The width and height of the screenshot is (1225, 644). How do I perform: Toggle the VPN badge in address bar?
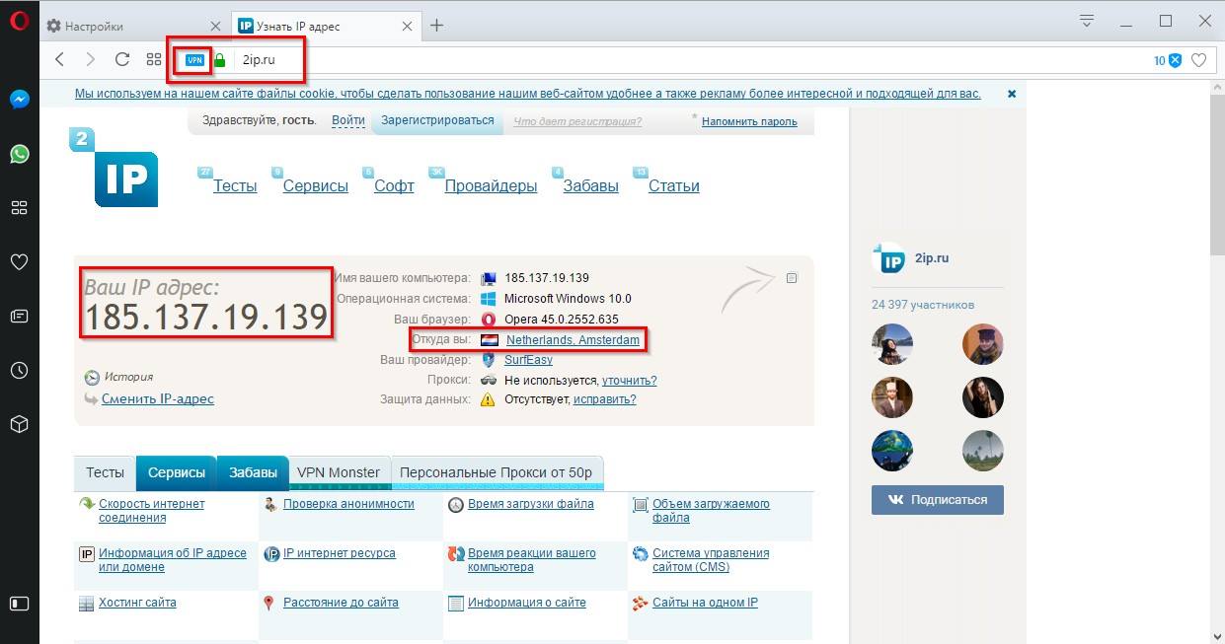194,60
